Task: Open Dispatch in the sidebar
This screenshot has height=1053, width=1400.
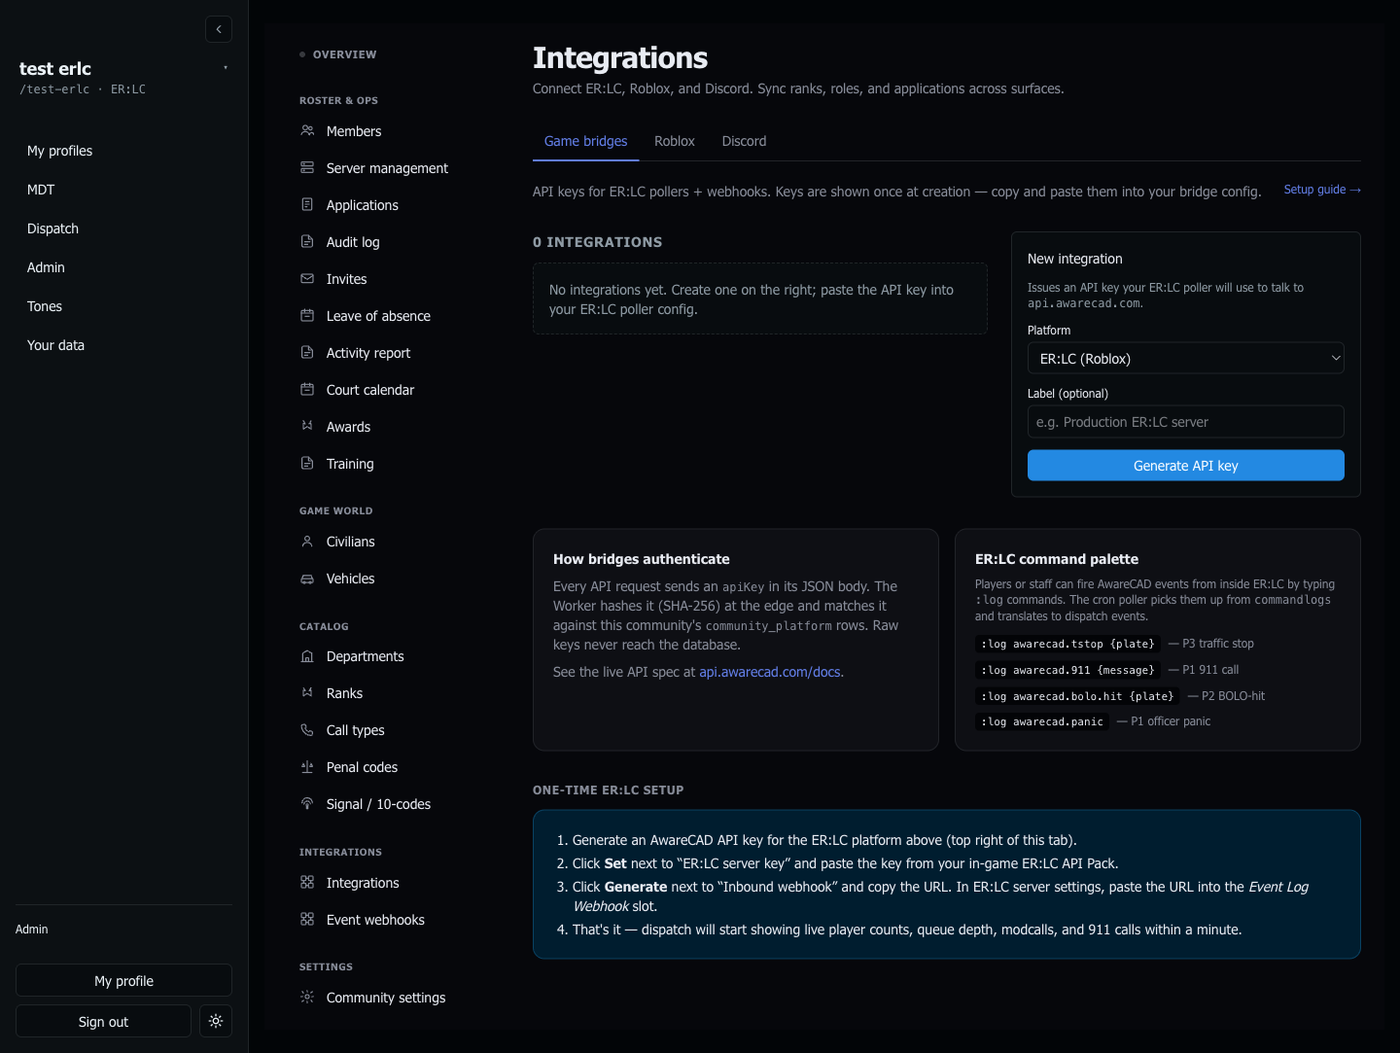Action: 52,228
